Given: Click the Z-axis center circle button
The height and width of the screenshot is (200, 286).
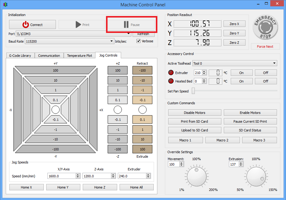Looking at the screenshot, I should click(118, 109).
